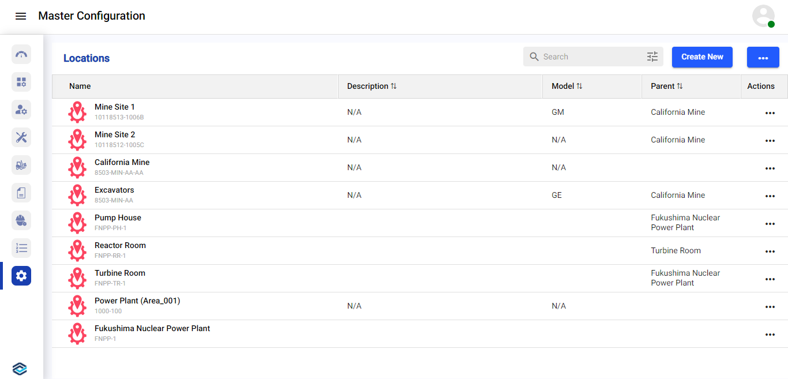The height and width of the screenshot is (379, 788).
Task: Open actions menu for Reactor Room
Action: coord(770,252)
